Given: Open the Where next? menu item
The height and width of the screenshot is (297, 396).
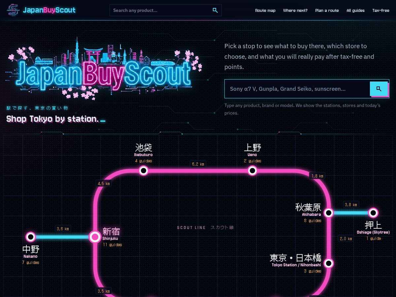Looking at the screenshot, I should (x=295, y=10).
